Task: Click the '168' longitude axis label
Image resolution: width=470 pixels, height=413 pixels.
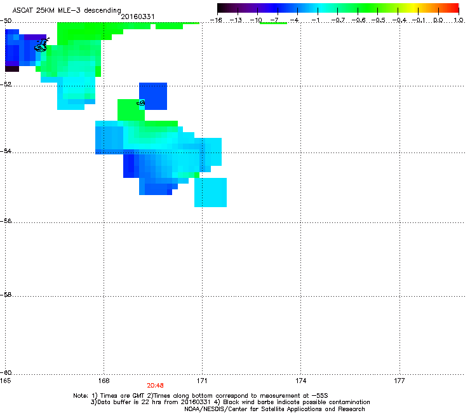Action: [x=104, y=381]
